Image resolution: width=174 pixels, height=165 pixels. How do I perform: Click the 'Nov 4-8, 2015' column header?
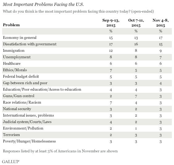160,23
